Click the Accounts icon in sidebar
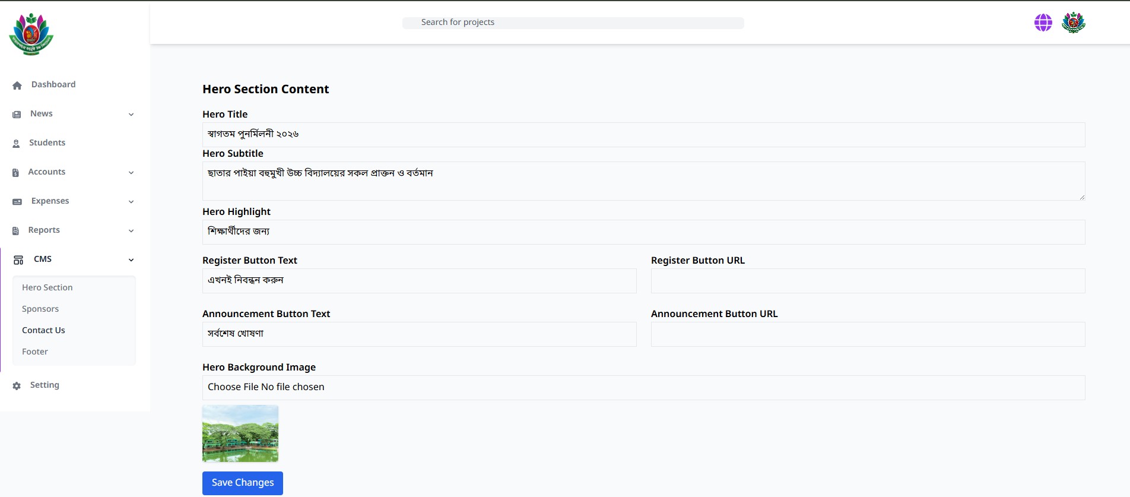This screenshot has width=1130, height=497. pos(15,173)
